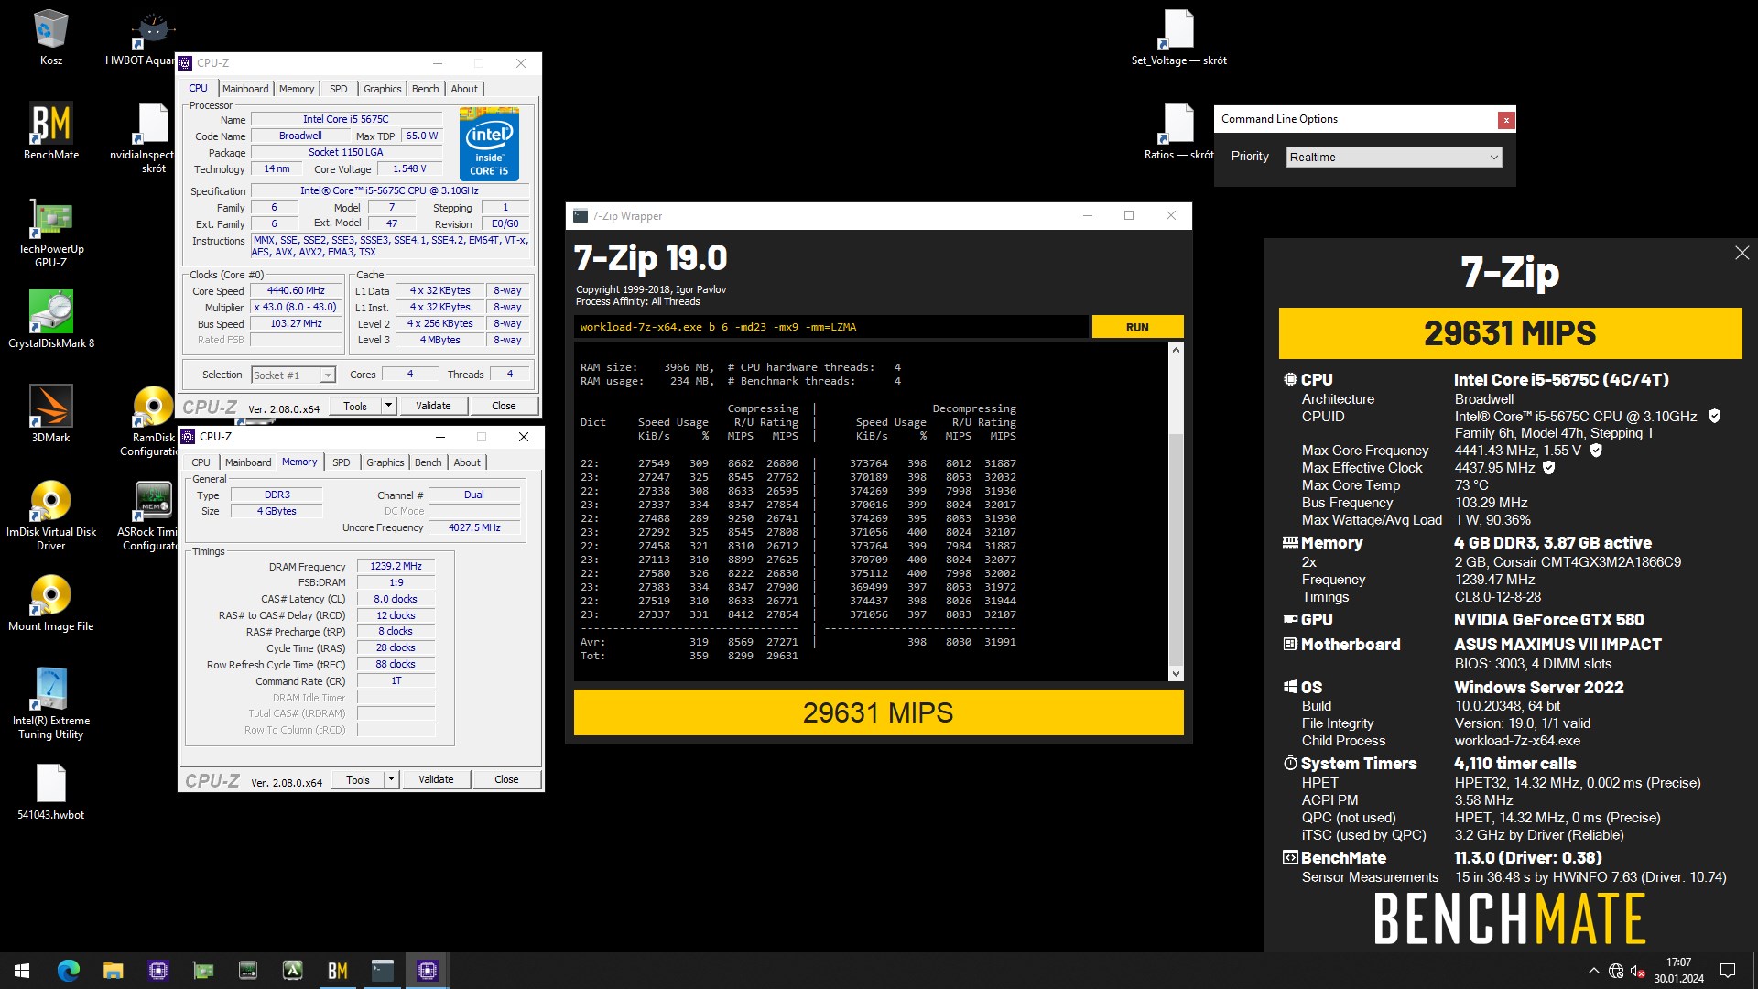Click the muted volume tray icon
The width and height of the screenshot is (1758, 989).
pyautogui.click(x=1638, y=971)
